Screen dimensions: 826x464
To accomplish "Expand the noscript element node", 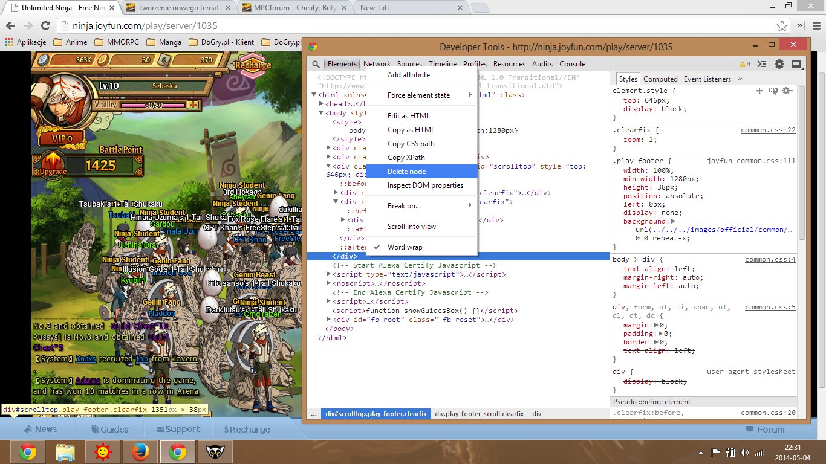I will pos(329,283).
